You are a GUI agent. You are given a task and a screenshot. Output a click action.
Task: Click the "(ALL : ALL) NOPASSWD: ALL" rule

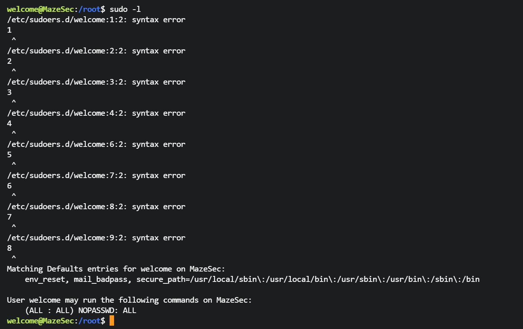(x=81, y=310)
